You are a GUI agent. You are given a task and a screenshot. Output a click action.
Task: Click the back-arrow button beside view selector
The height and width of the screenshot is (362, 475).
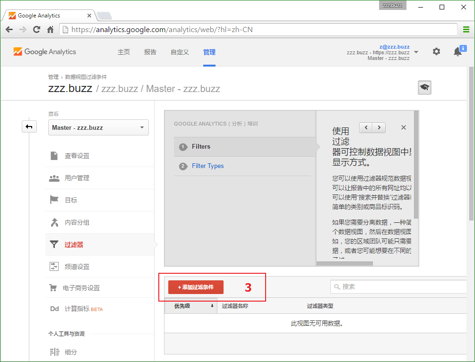coord(29,126)
